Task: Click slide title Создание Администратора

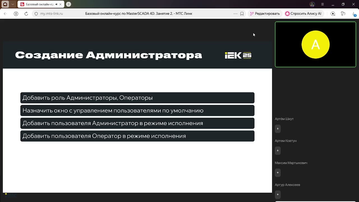Action: pos(109,55)
